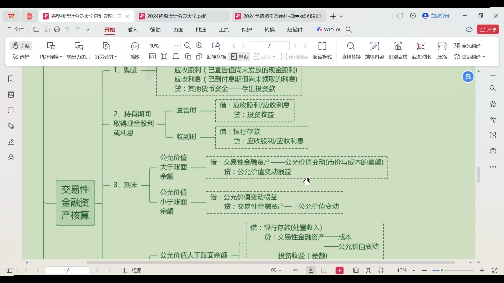
Task: Open 查找替换 find and replace
Action: 351,51
